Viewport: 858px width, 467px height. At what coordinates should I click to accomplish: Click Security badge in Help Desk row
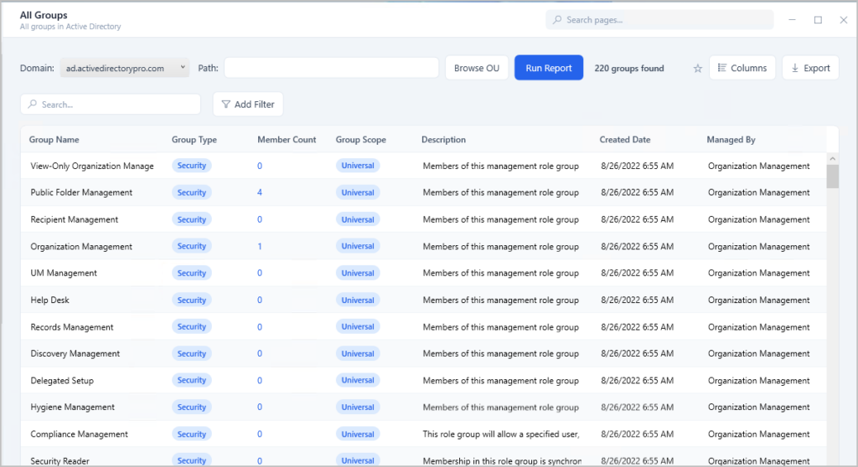click(192, 300)
